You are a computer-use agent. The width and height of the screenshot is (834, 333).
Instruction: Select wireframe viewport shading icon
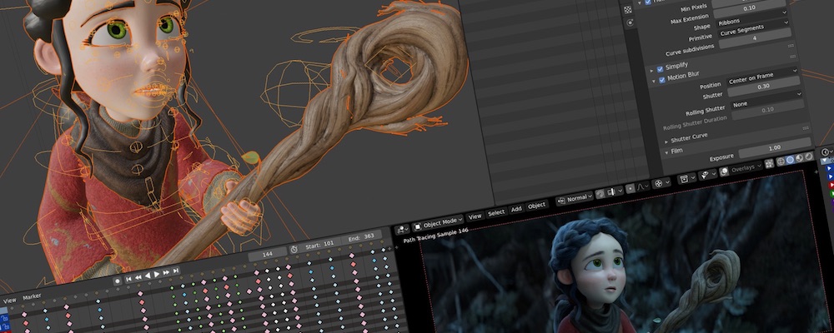(x=781, y=161)
